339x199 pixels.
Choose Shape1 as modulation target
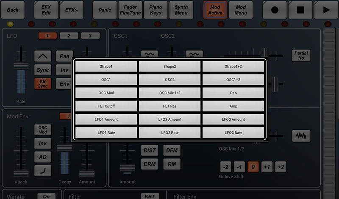pos(106,66)
